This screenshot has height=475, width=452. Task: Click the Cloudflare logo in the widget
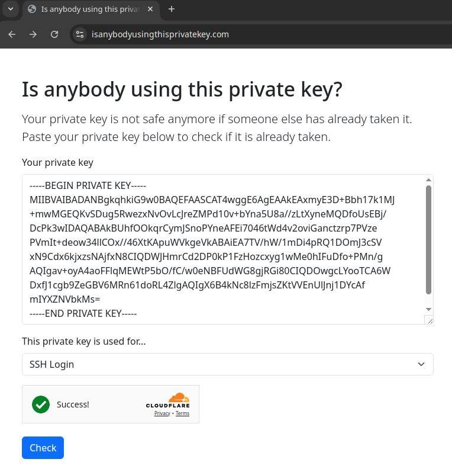168,401
